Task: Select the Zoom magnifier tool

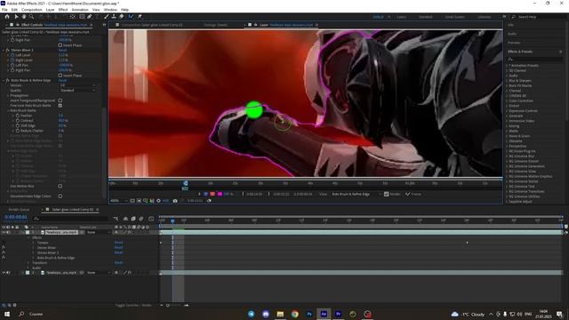Action: pyautogui.click(x=32, y=17)
